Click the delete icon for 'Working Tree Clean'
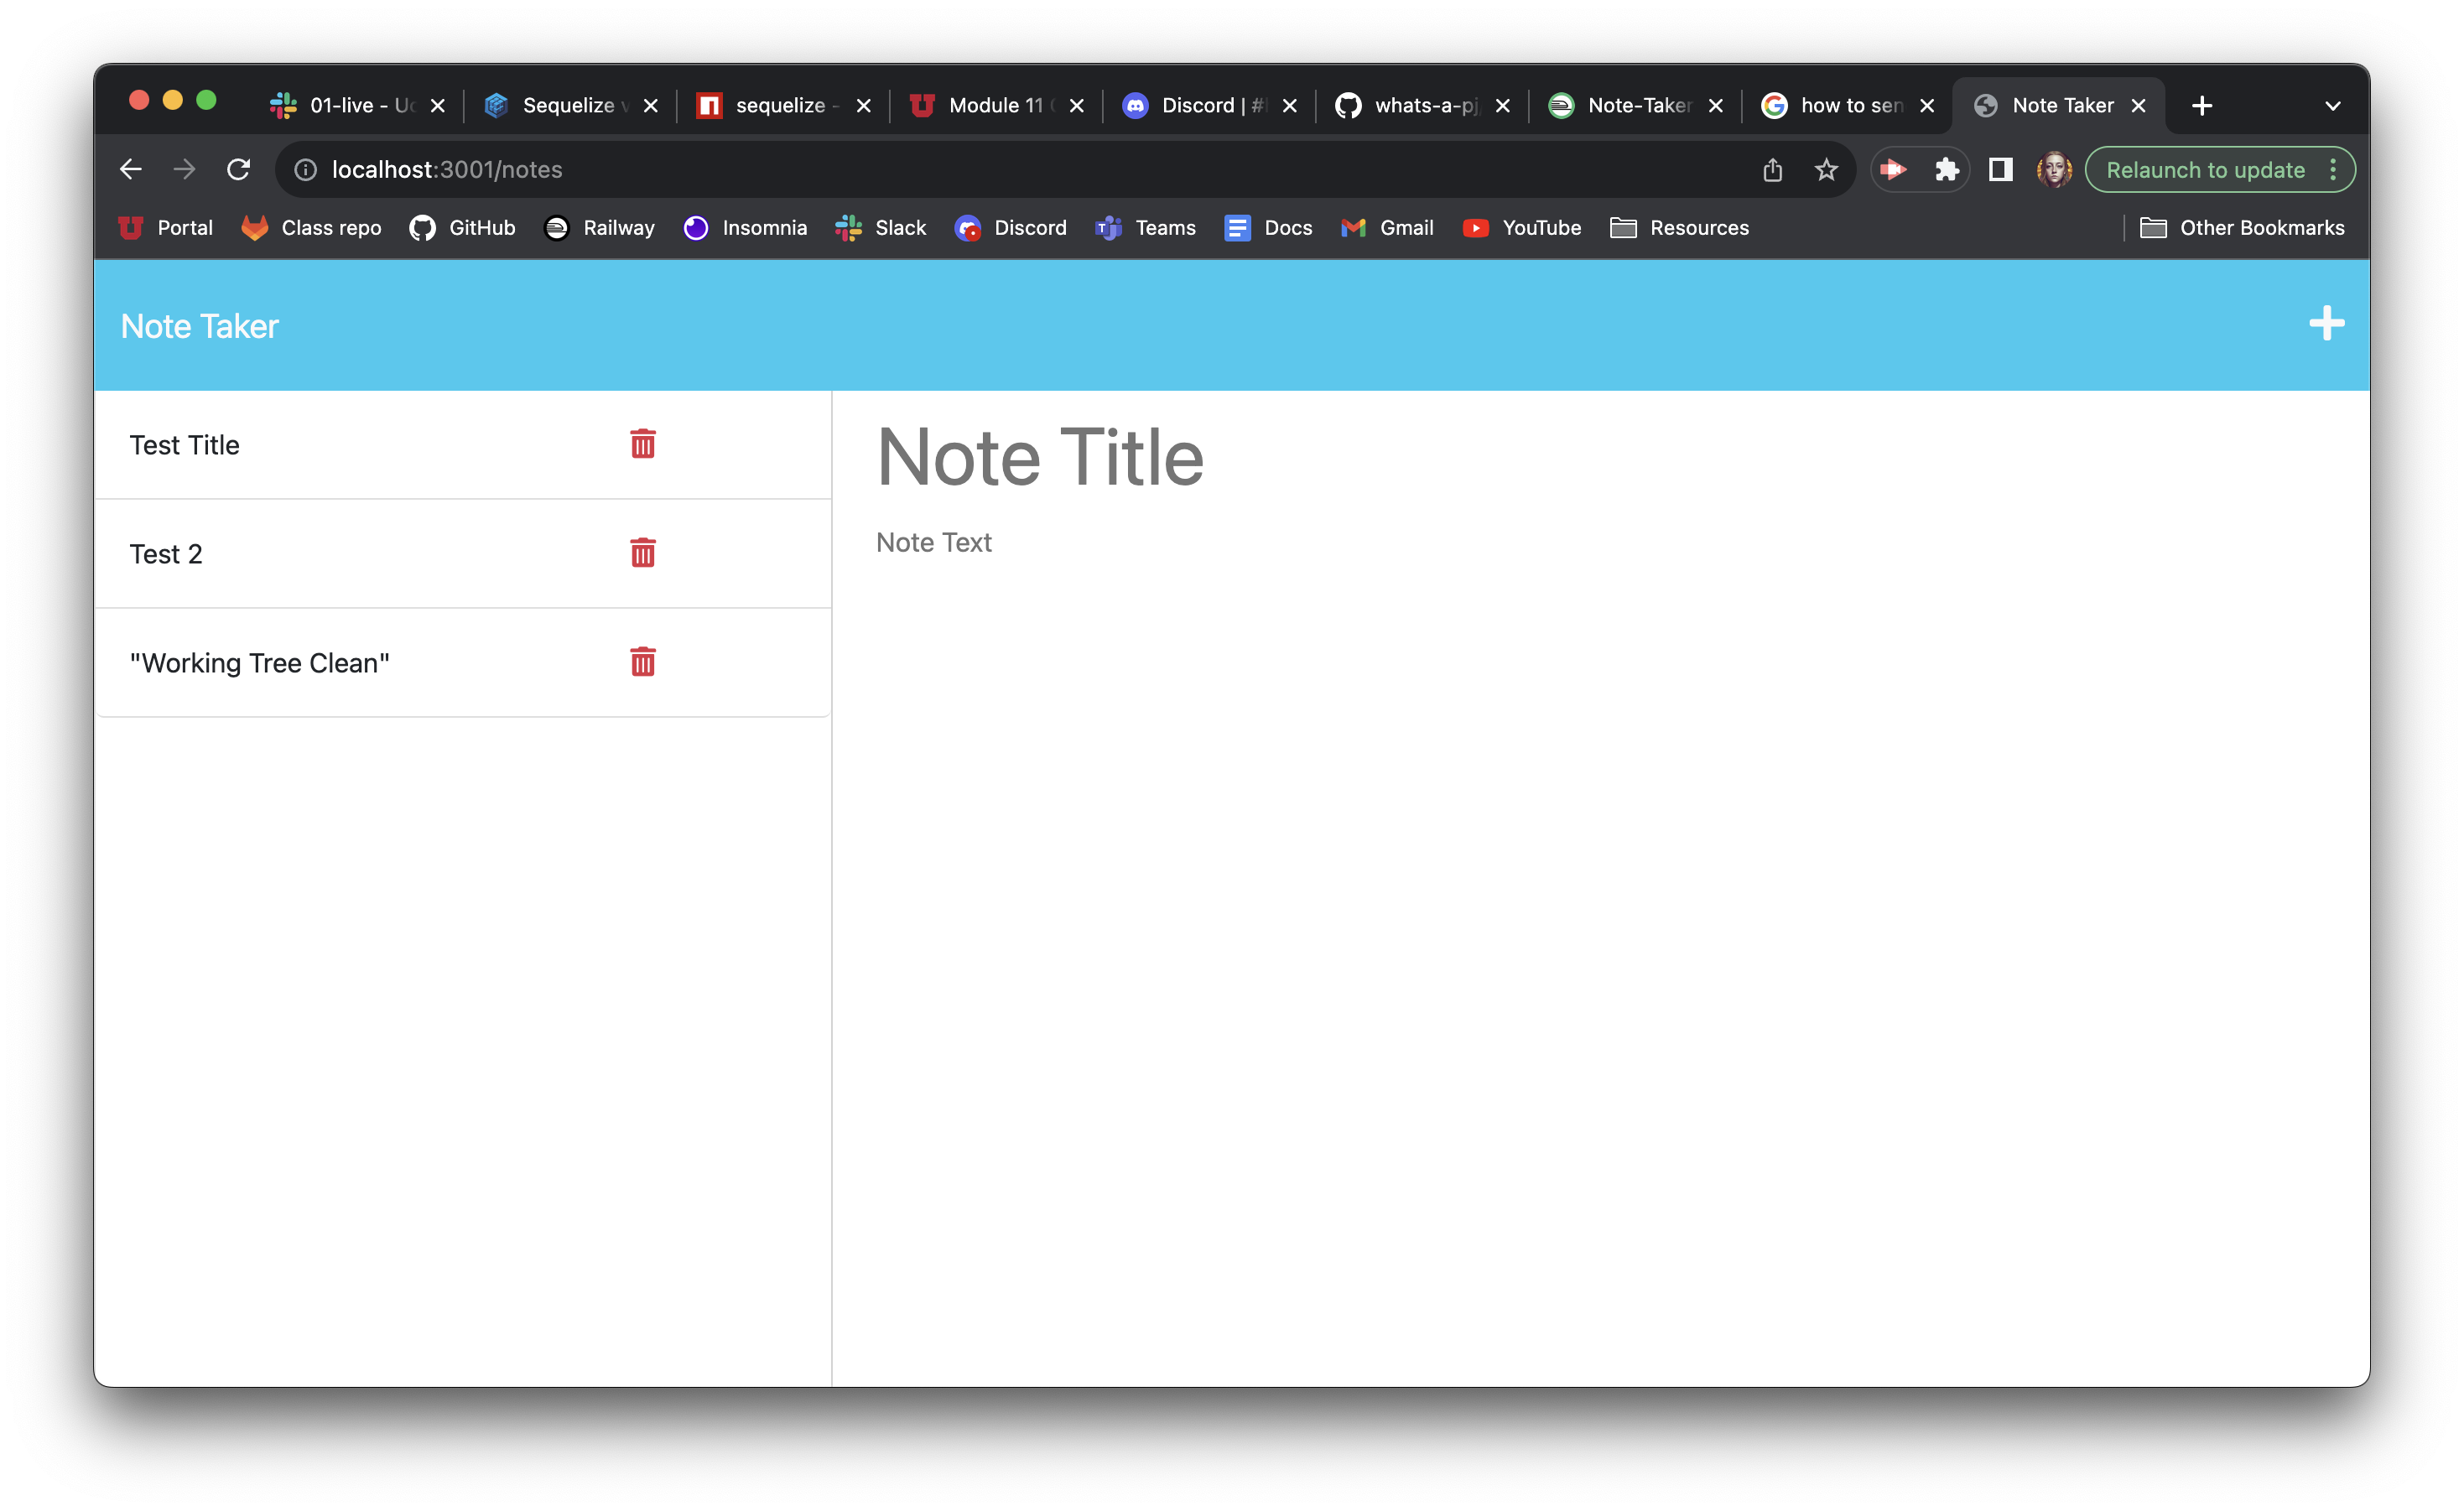 (641, 662)
